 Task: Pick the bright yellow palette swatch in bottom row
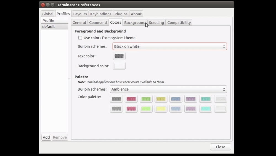[x=161, y=108]
